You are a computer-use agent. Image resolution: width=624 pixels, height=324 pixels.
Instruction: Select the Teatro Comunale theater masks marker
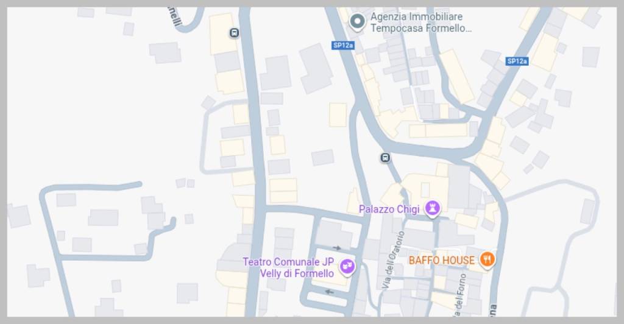point(347,266)
